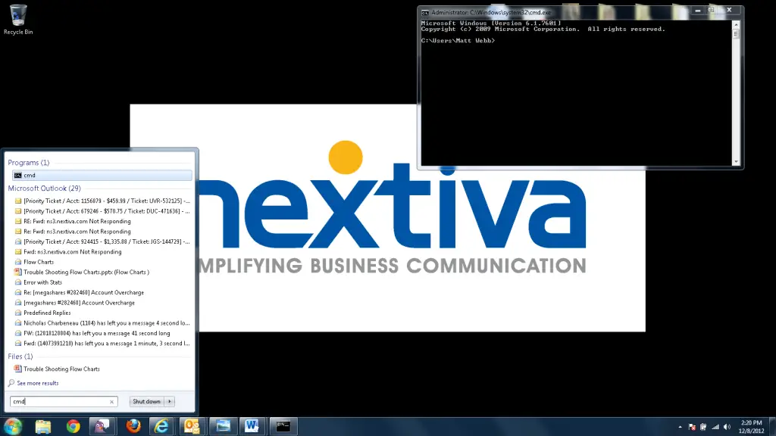This screenshot has height=436, width=776.
Task: Open Internet Explorer from the taskbar
Action: pos(161,426)
